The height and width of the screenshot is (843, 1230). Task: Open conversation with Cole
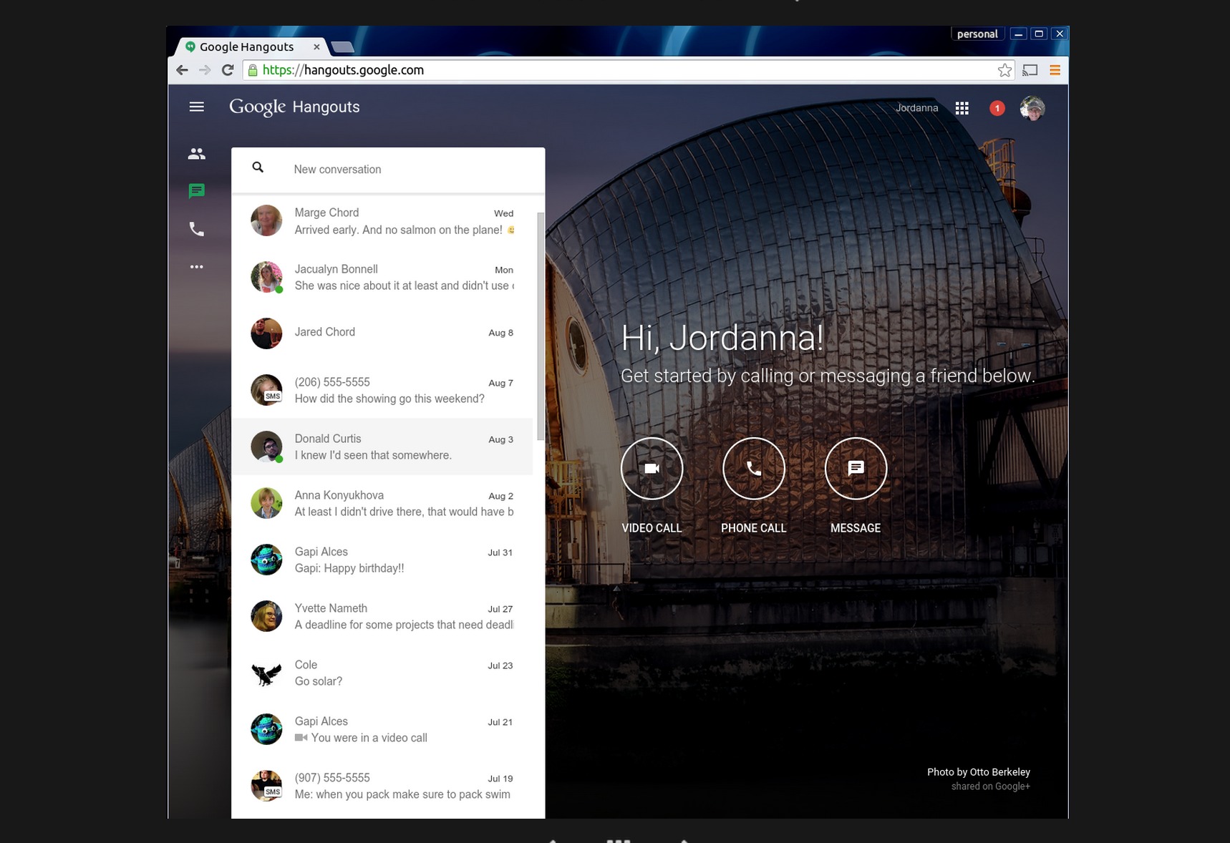[382, 673]
